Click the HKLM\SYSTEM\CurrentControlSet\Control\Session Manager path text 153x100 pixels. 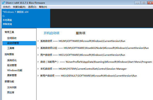92,69
